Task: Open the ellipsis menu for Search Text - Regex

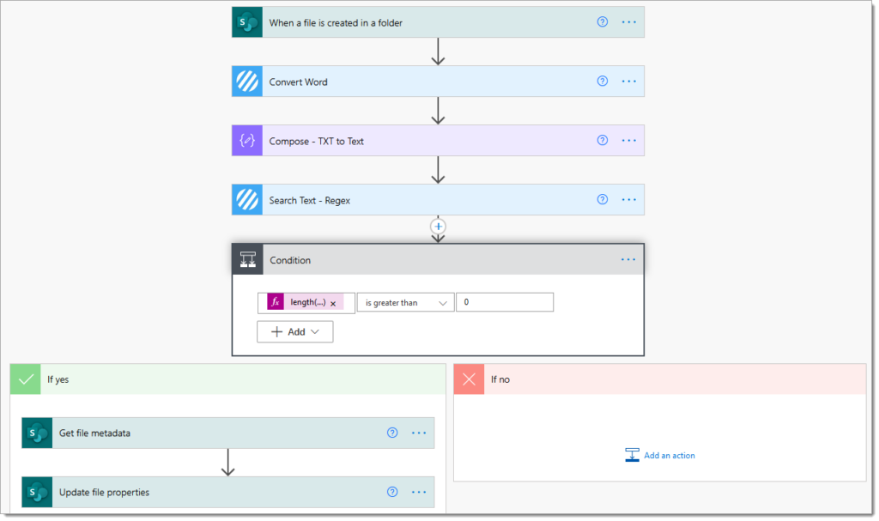Action: pyautogui.click(x=629, y=200)
